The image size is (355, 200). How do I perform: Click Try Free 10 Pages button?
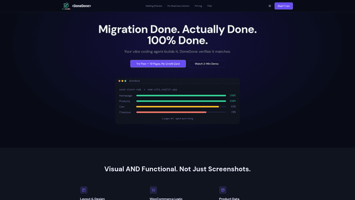click(158, 64)
